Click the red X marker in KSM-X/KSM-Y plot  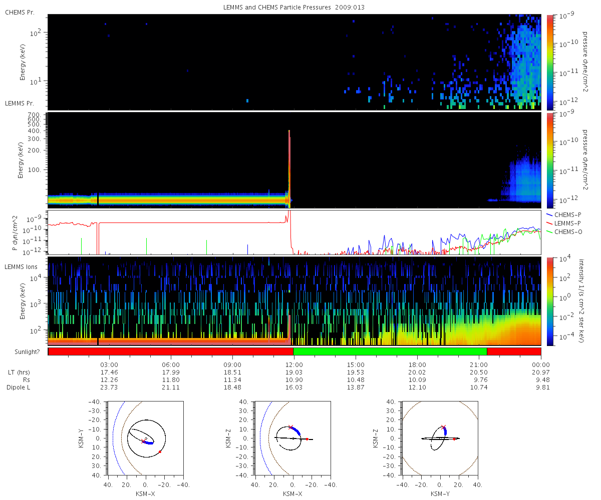tap(143, 441)
